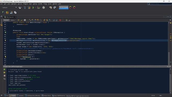Image resolution: width=172 pixels, height=97 pixels.
Task: Switch to the Source view button
Action: [6, 20]
